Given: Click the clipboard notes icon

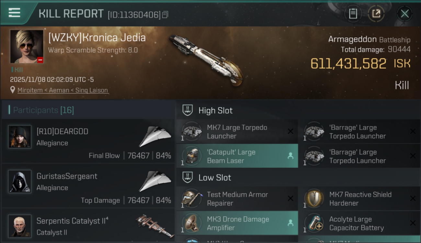Looking at the screenshot, I should [x=353, y=14].
